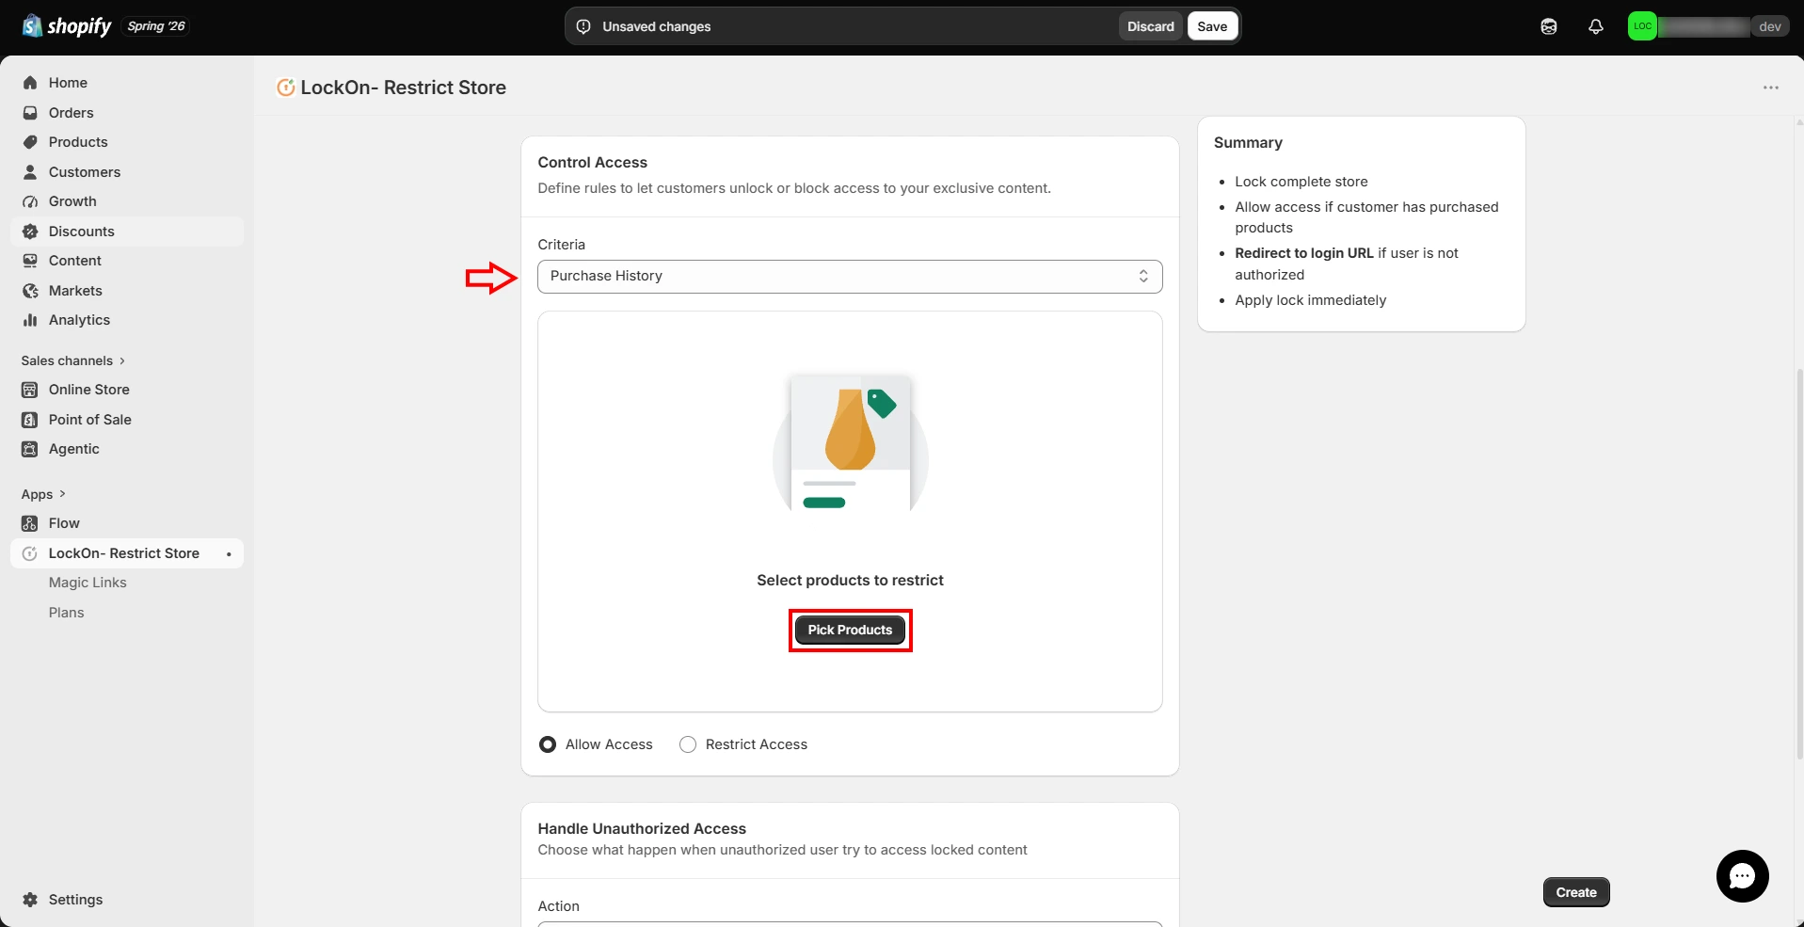Click the 'Handle Unauthorized Access' heading
Screen dimensions: 1804x927
click(642, 829)
